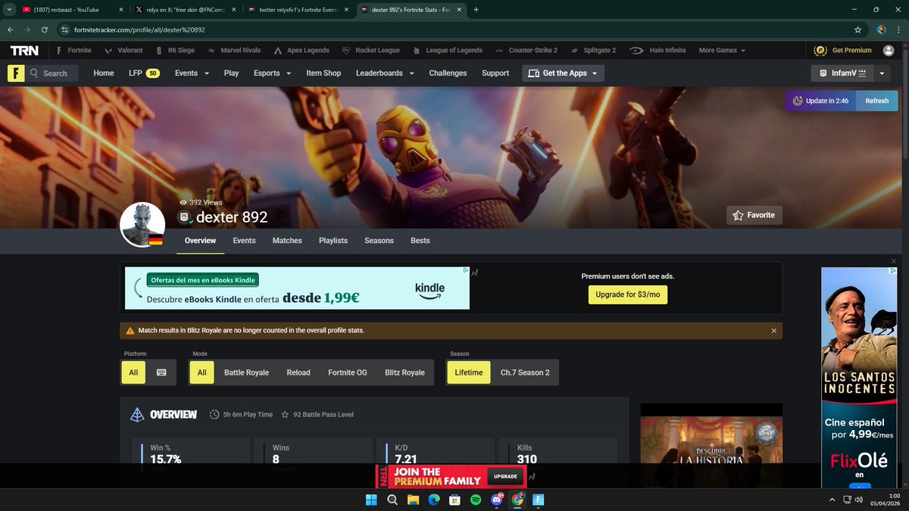Select Fortnite OG mode filter
The height and width of the screenshot is (511, 909).
point(348,372)
